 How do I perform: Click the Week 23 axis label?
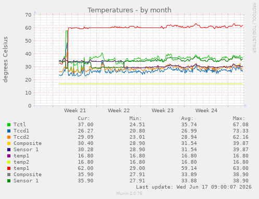(163, 111)
